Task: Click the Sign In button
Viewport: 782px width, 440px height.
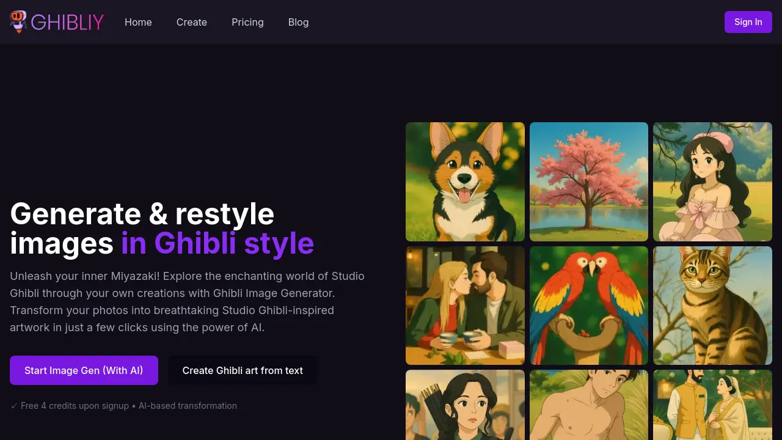Action: point(748,22)
